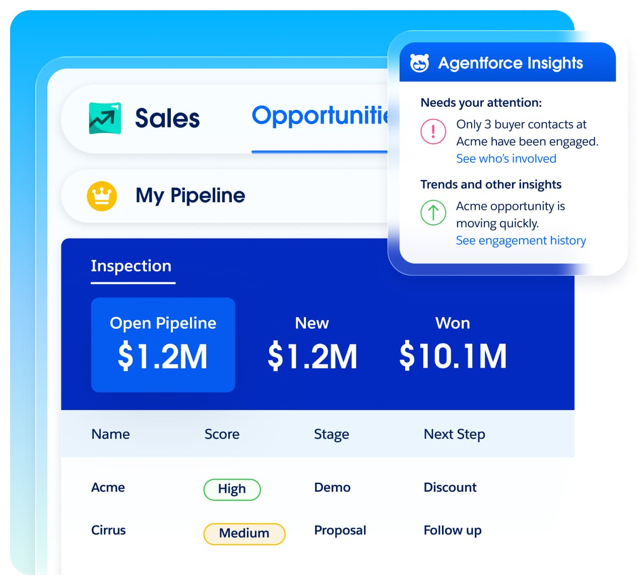637x585 pixels.
Task: Click the Demo stage cell
Action: tap(332, 488)
